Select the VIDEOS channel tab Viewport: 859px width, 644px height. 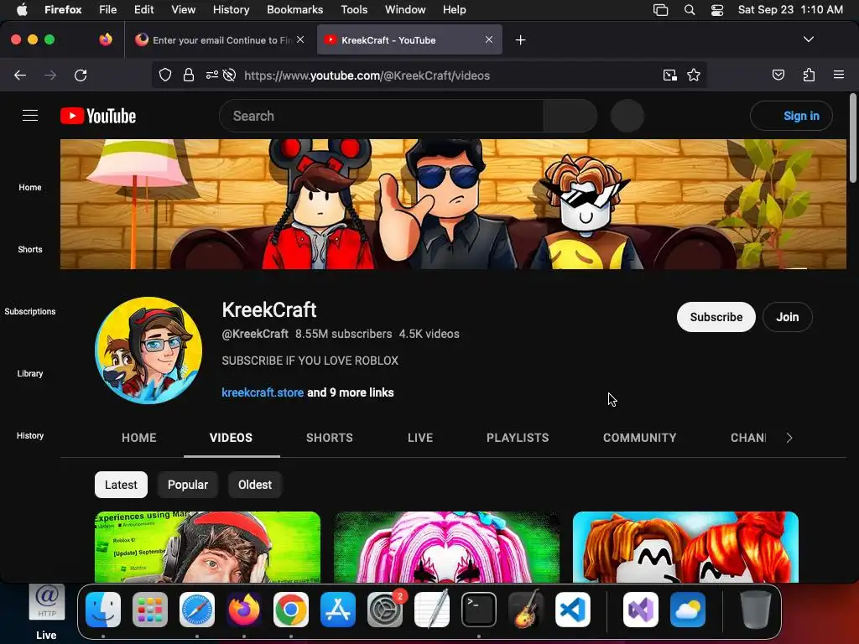pyautogui.click(x=231, y=438)
